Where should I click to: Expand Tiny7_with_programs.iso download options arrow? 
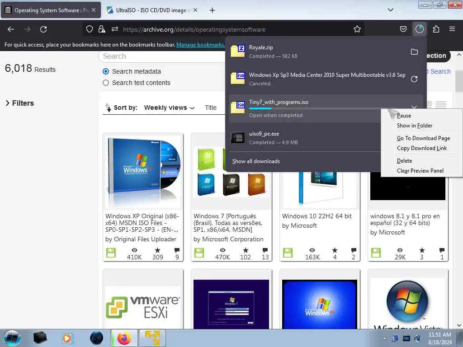tap(414, 107)
